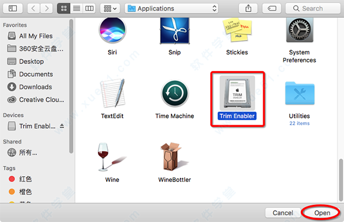Viewport: 344px width, 222px height.
Task: Toggle the sidebar visibility button
Action: point(13,9)
